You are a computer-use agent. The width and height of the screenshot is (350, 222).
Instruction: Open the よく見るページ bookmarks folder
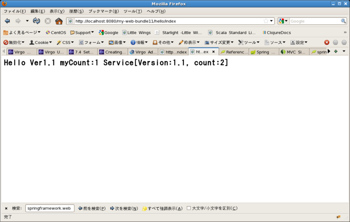pyautogui.click(x=22, y=32)
